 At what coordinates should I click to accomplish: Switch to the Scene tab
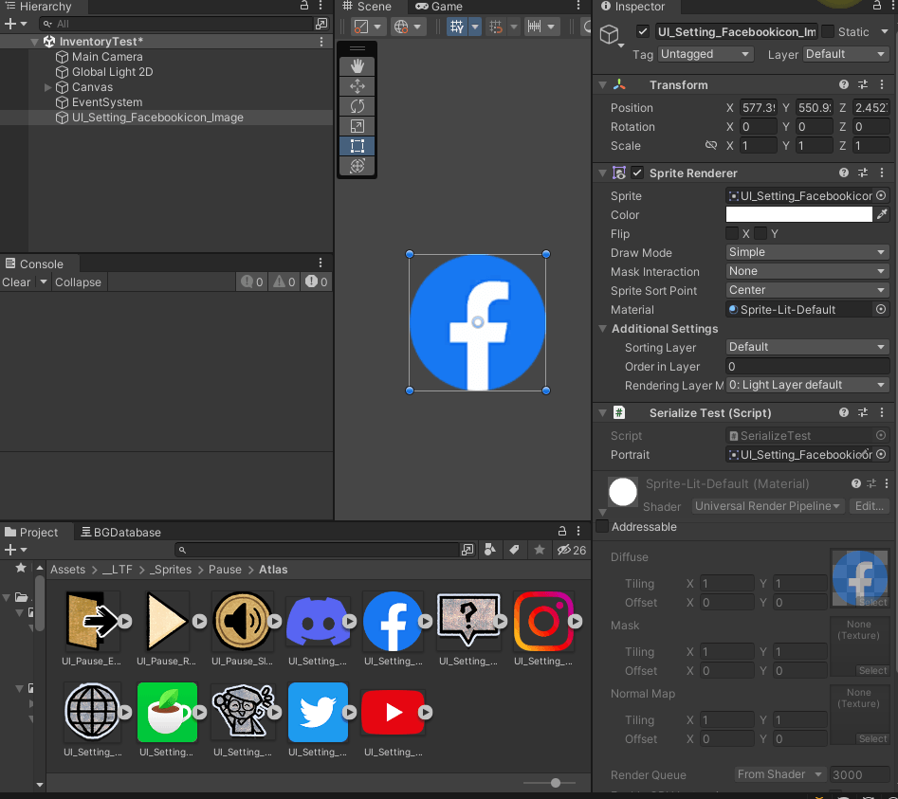pyautogui.click(x=367, y=7)
